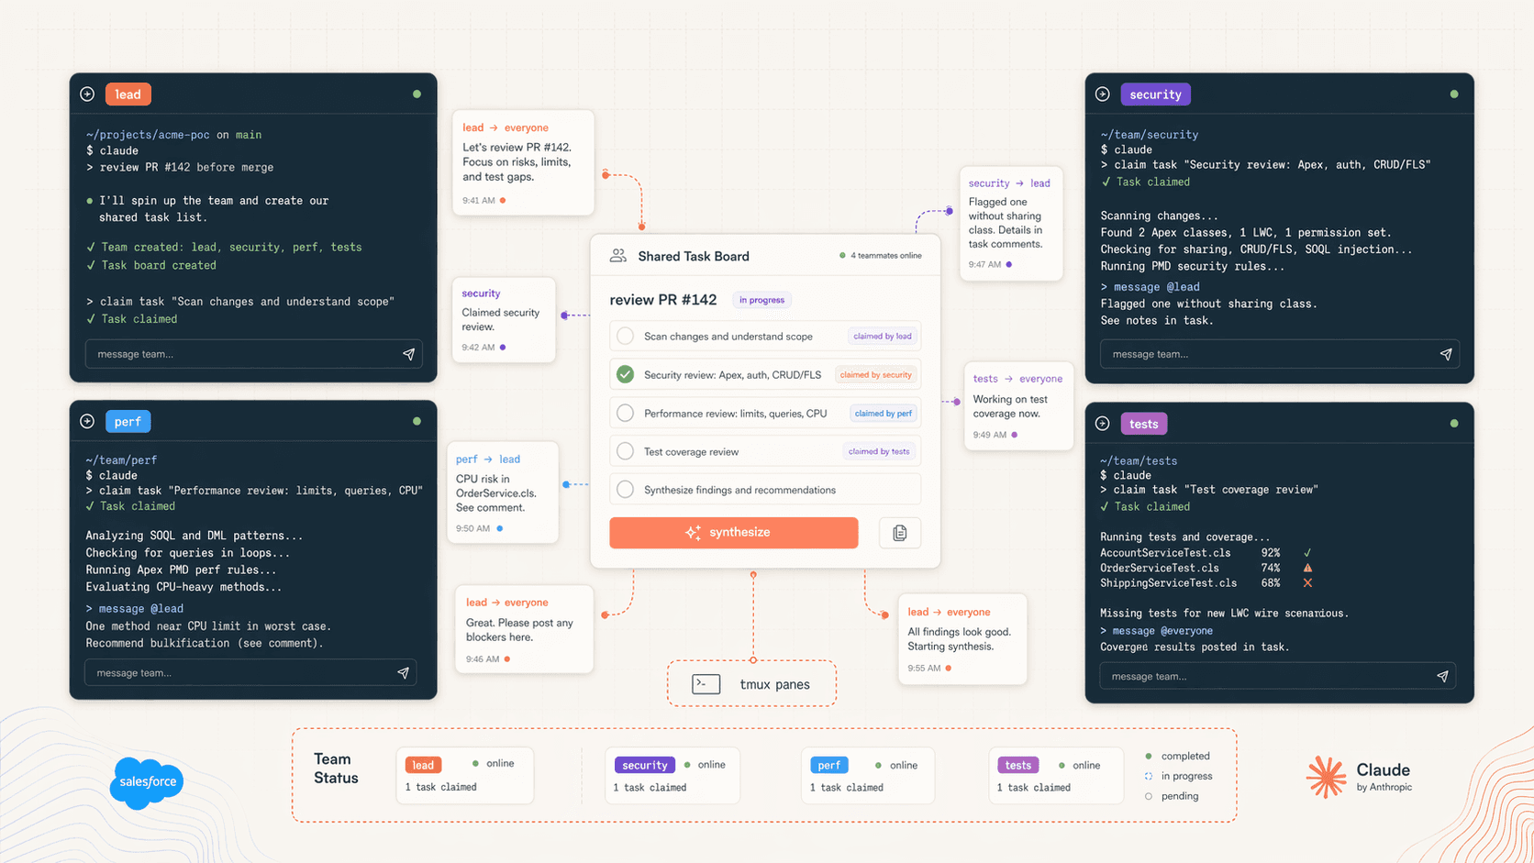
Task: Click the 'claimed by perf' tag
Action: [883, 414]
